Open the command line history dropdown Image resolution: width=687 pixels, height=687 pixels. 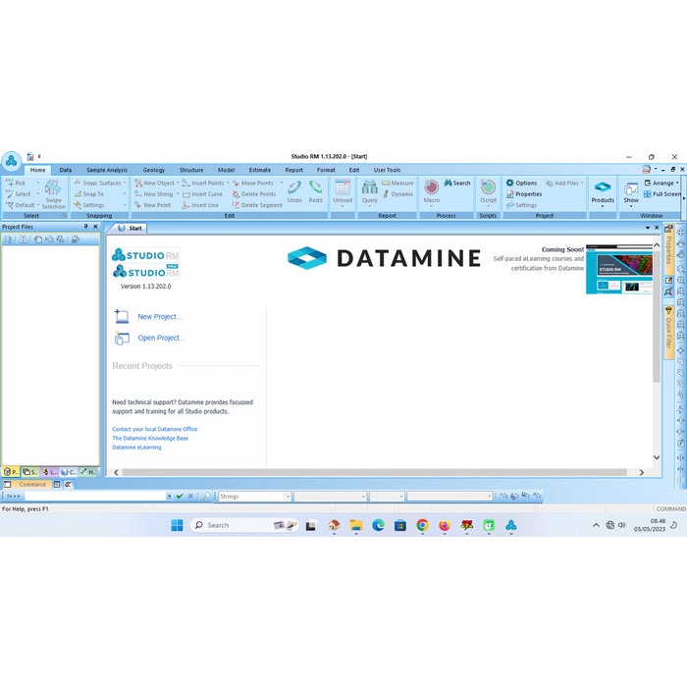click(169, 496)
